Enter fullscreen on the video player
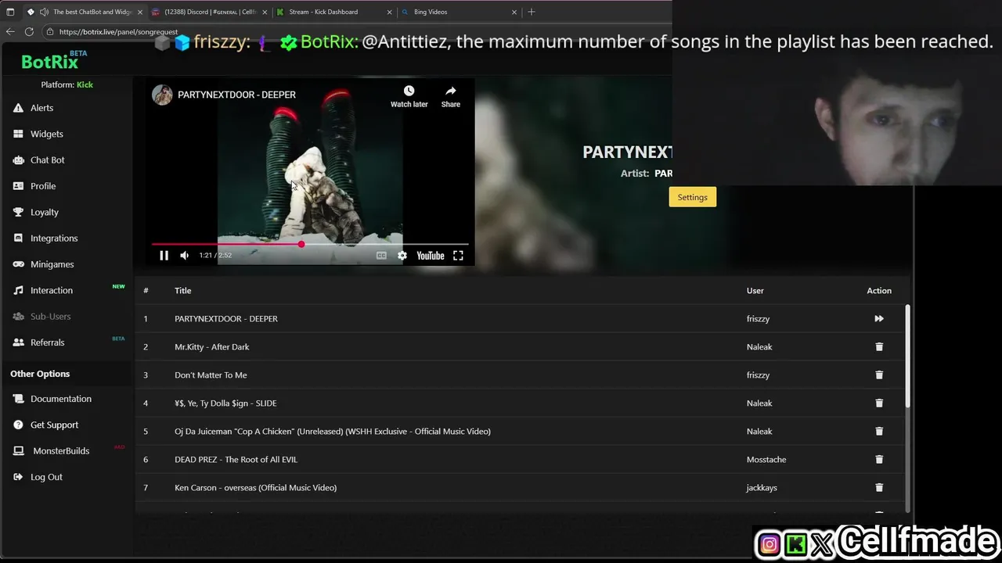The height and width of the screenshot is (563, 1002). tap(458, 256)
